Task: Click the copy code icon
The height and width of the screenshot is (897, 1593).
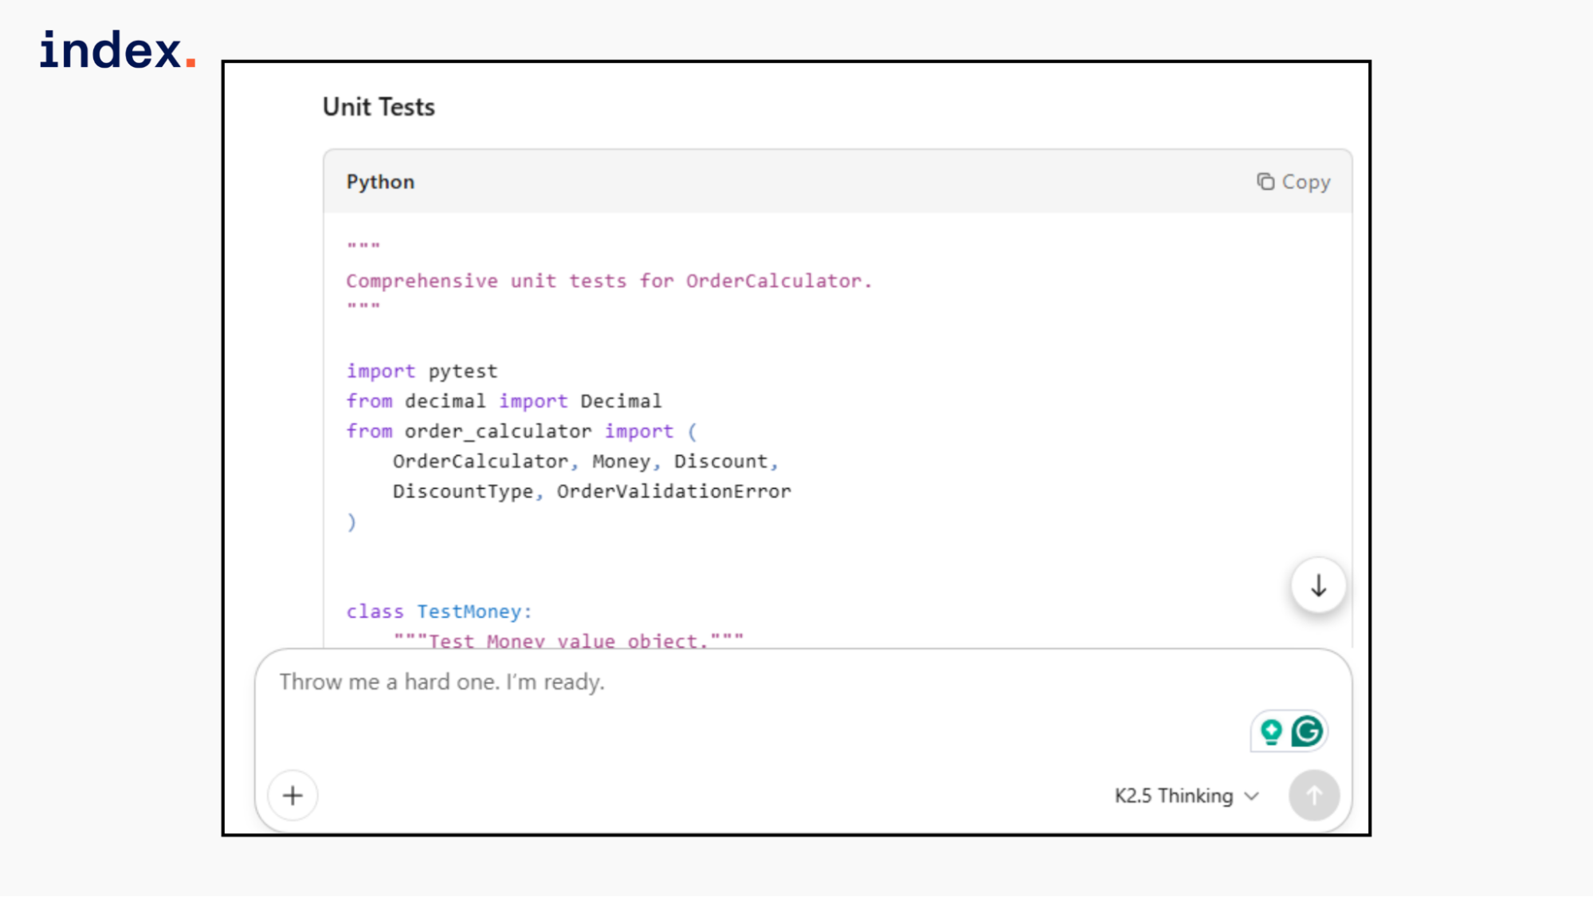Action: pyautogui.click(x=1265, y=182)
